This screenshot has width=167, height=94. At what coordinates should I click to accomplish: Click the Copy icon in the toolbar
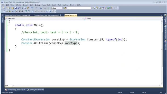(x=25, y=8)
